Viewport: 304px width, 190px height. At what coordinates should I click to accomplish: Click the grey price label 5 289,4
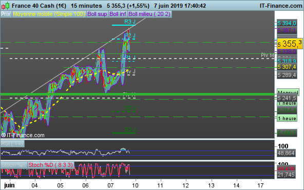287,75
